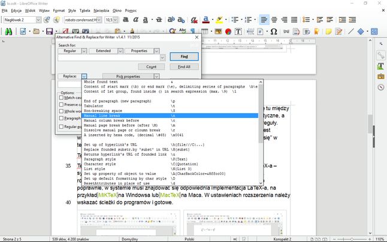Adjust the zoom slider in status bar
Viewport: 387px width, 242px height.
pos(352,239)
